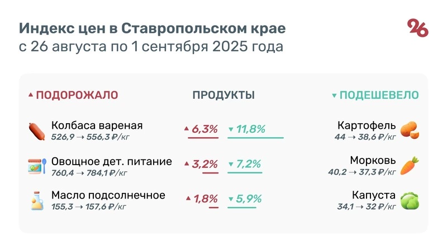Click the red 26 logo
This screenshot has height=251, width=447.
(x=417, y=27)
